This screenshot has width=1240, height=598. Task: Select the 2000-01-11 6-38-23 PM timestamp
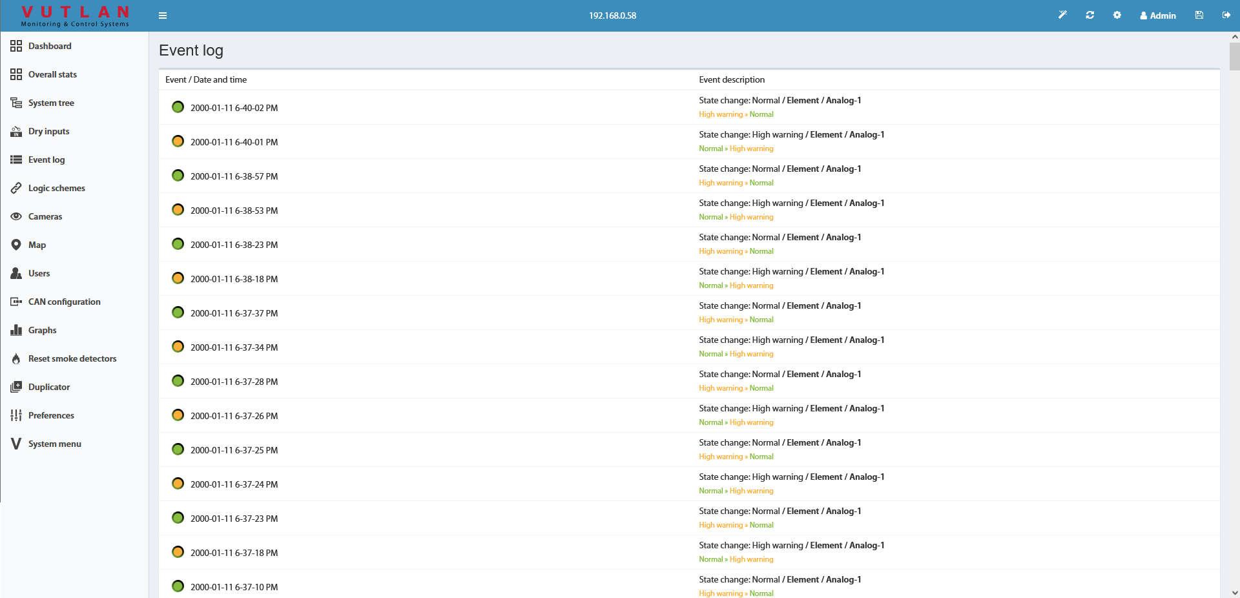pyautogui.click(x=234, y=245)
